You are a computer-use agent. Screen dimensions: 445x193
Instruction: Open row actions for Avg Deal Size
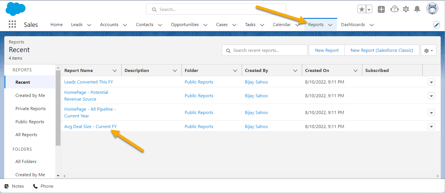click(431, 127)
